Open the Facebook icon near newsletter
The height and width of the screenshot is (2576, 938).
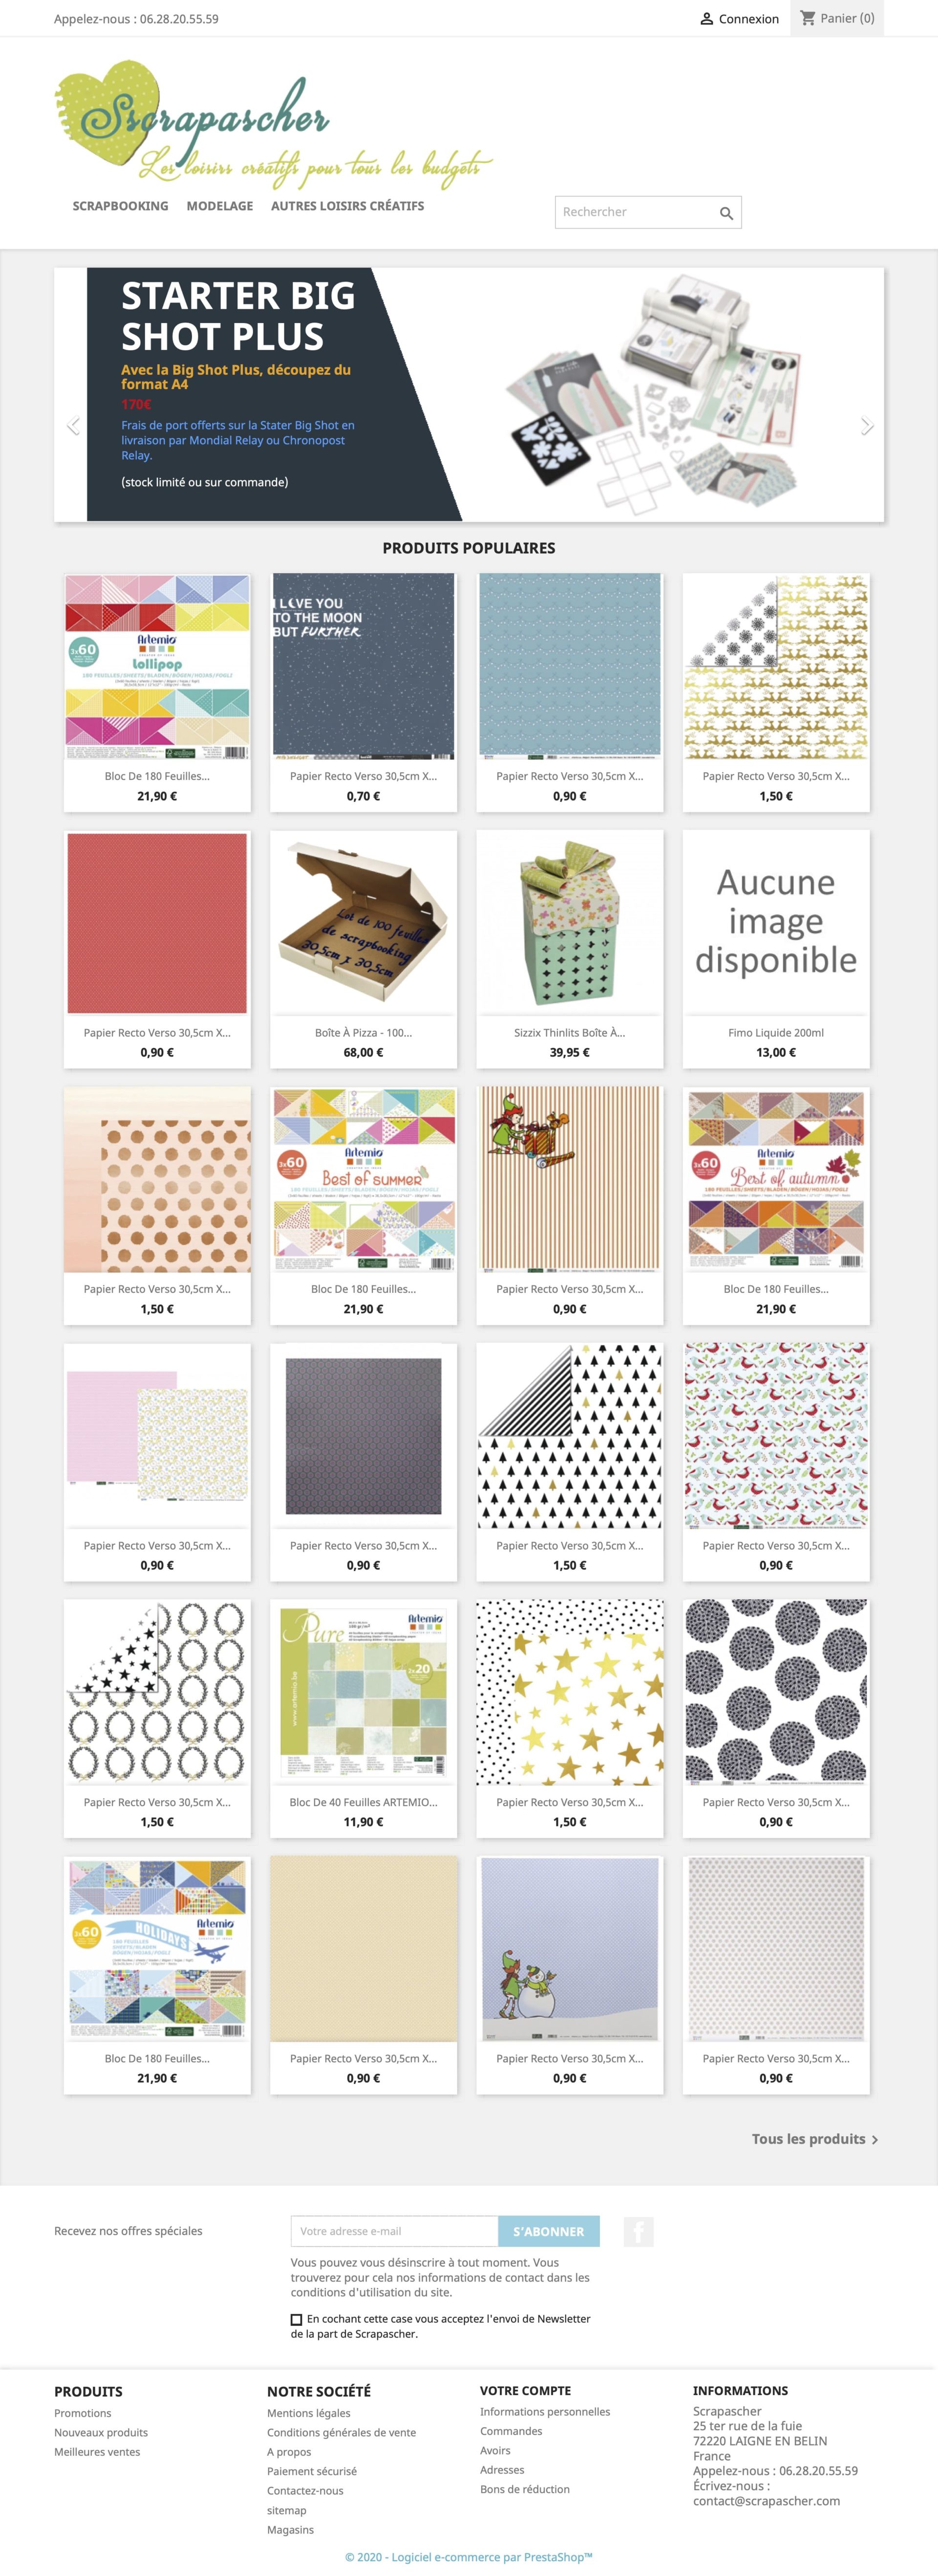point(638,2231)
